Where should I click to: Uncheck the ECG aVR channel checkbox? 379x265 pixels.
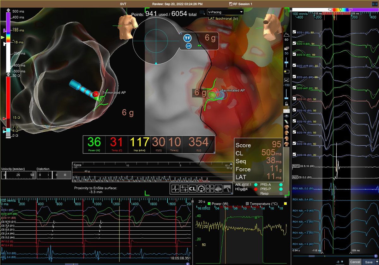click(294, 66)
